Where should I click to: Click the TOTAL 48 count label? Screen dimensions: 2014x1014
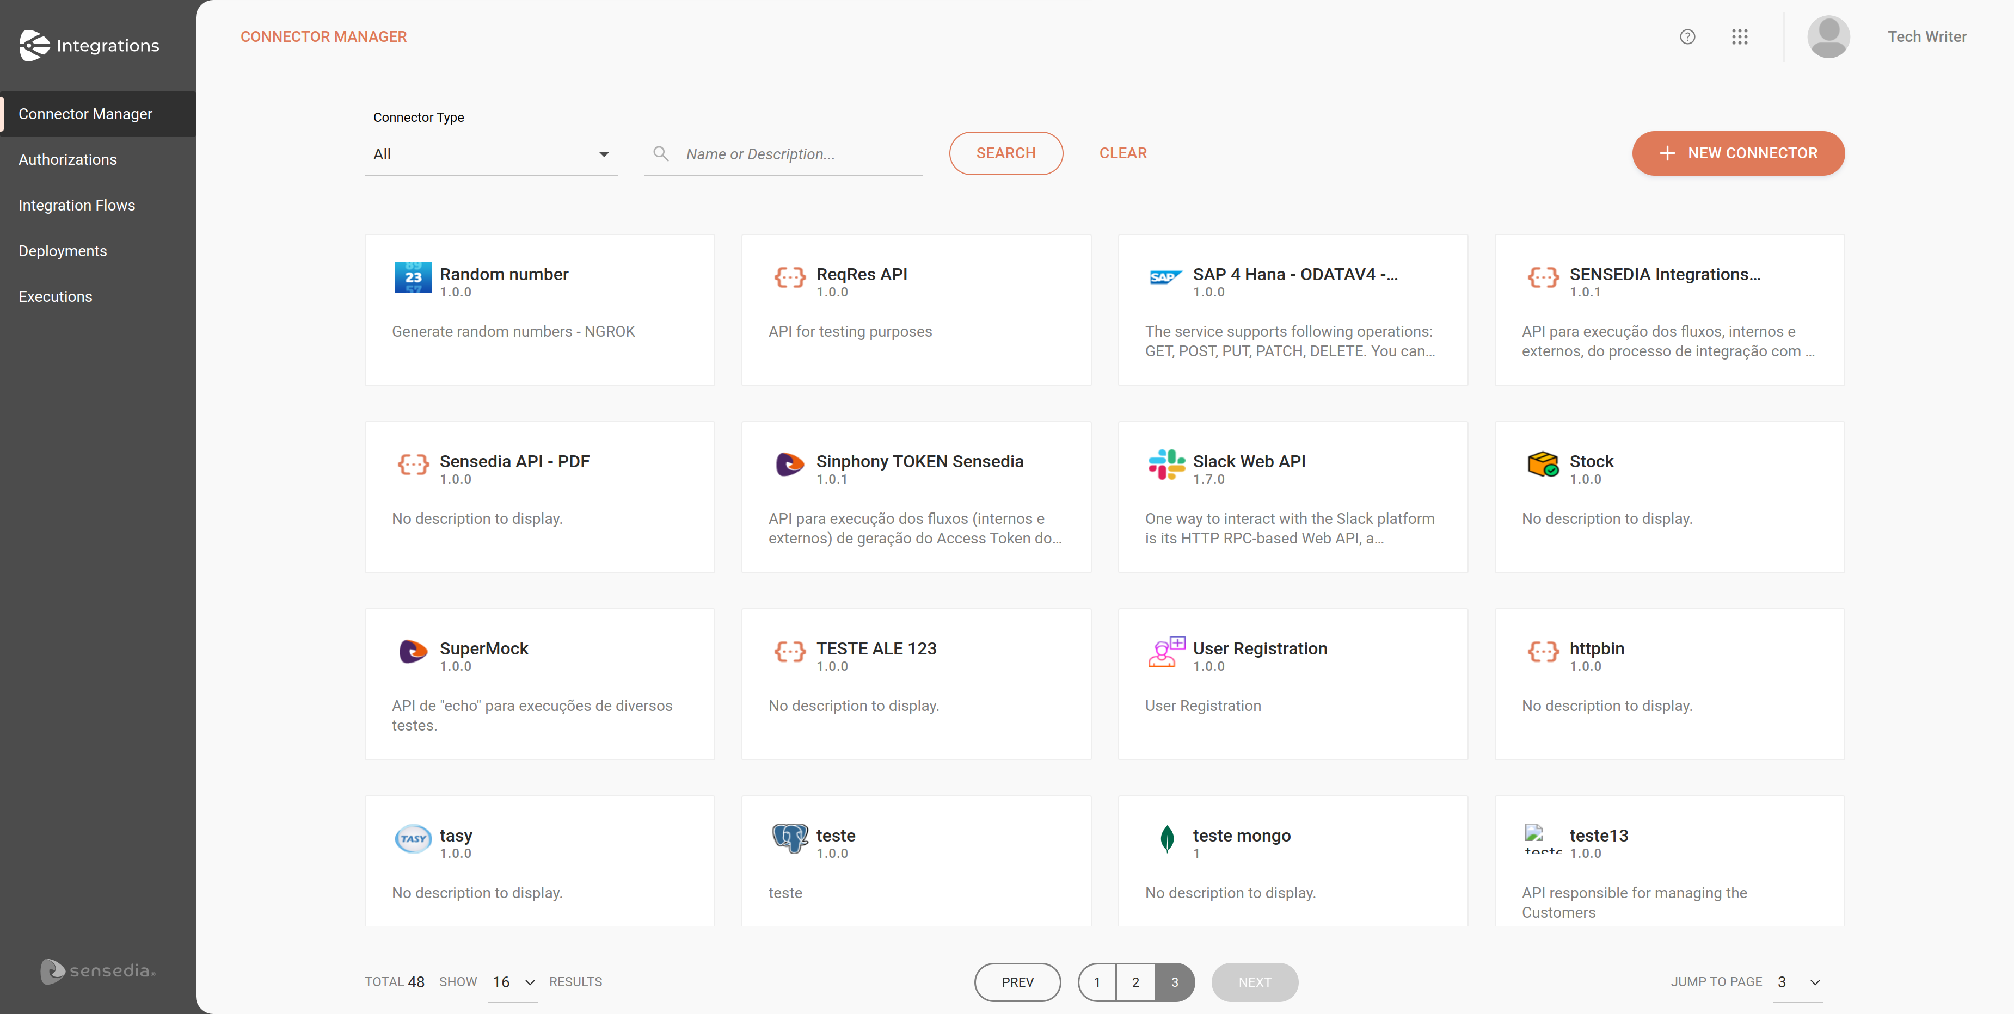coord(394,982)
